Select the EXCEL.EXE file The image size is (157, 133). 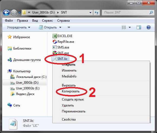tap(62, 36)
